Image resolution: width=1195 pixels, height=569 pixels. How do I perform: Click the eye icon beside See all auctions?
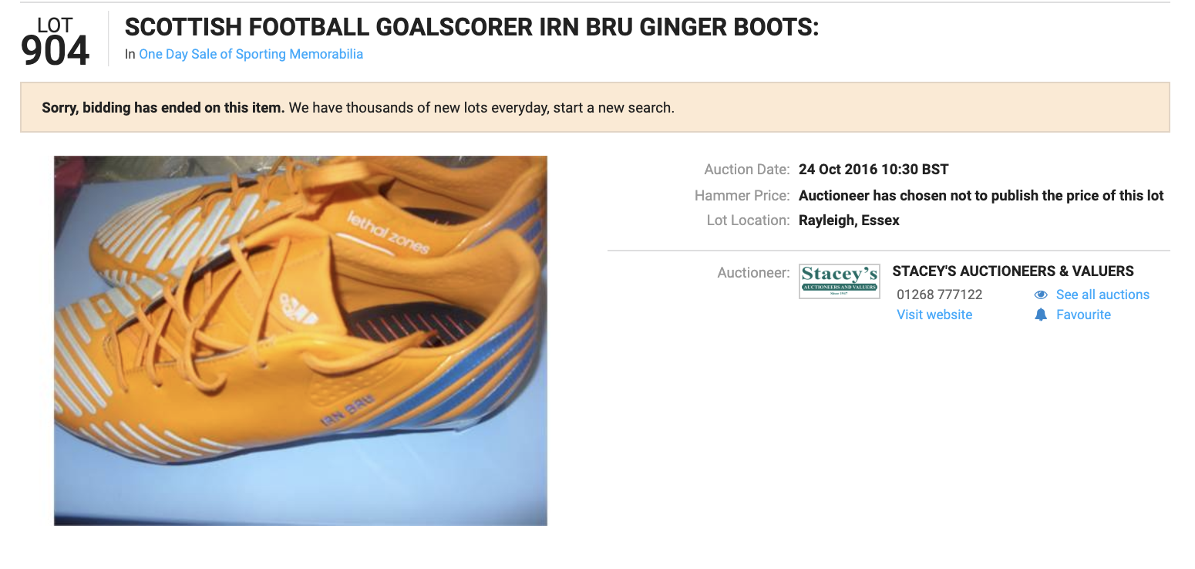pos(1041,295)
